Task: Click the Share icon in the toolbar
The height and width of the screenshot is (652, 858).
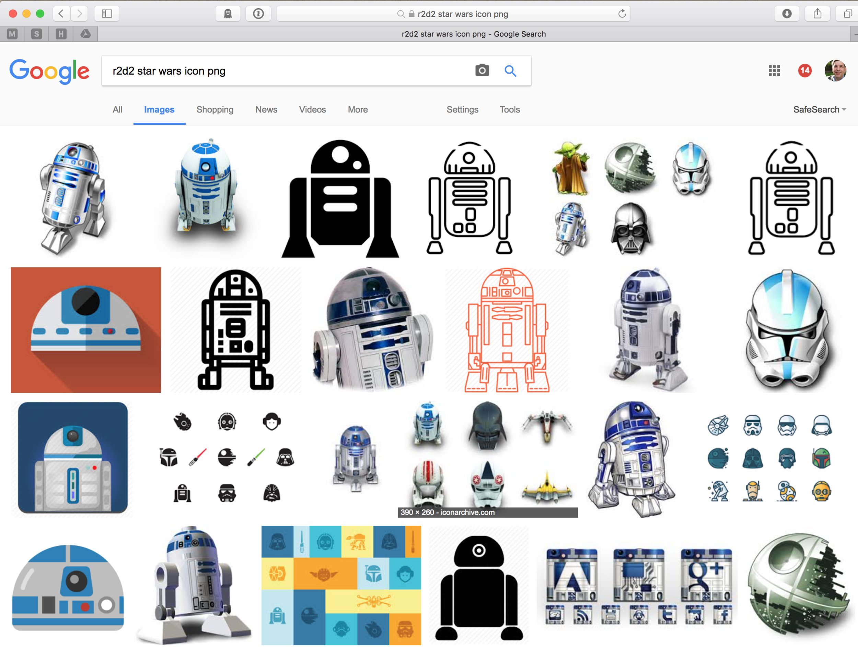Action: click(x=818, y=14)
